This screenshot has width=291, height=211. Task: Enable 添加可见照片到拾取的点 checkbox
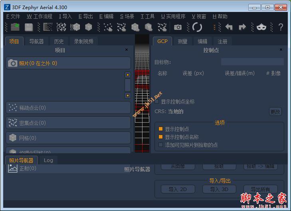(x=161, y=145)
